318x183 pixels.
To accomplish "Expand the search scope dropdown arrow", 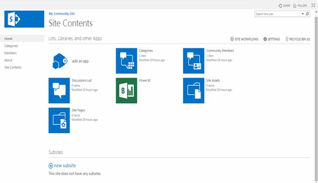I will 302,14.
